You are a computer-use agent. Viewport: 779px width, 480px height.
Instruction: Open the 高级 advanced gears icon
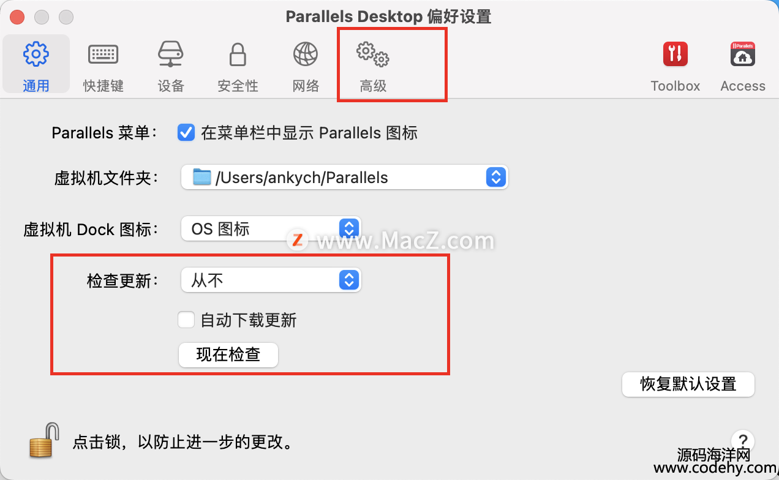tap(373, 54)
